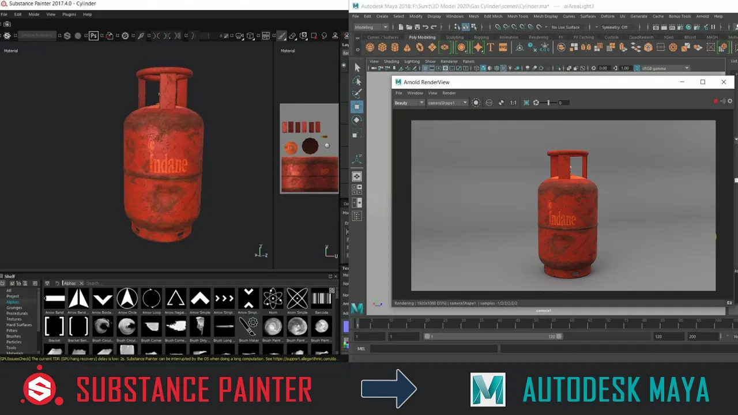Viewport: 738px width, 415px height.
Task: Open the sRGB gamma view transform dropdown
Action: (665, 68)
